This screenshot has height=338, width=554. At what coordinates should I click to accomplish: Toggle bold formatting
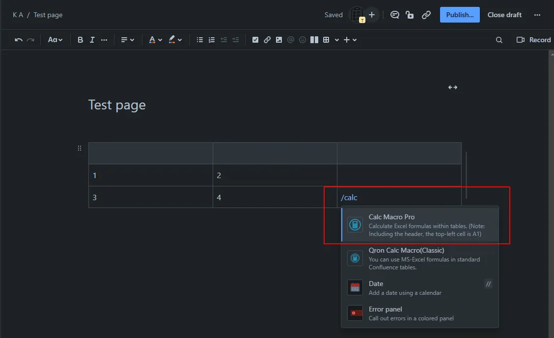[x=80, y=40]
